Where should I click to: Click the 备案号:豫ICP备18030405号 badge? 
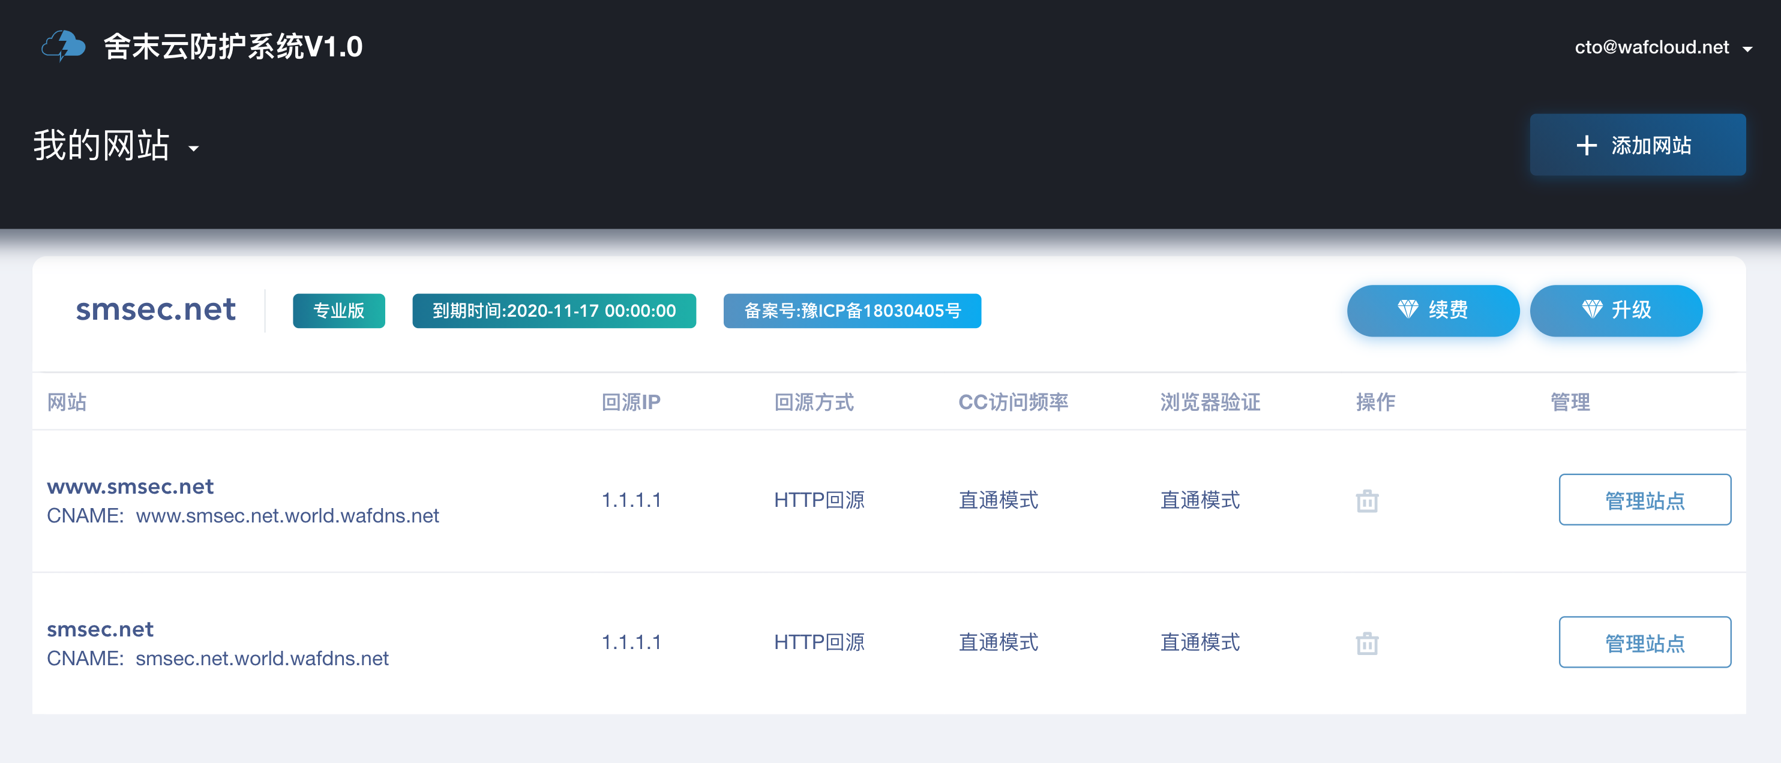[851, 310]
